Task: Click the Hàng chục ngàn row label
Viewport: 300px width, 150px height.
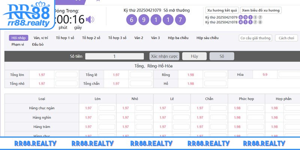Action: click(42, 108)
